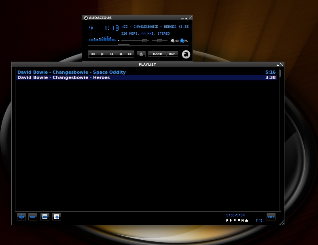Click playlist footer elapsed time 1:13
This screenshot has width=318, height=245.
pos(259,220)
